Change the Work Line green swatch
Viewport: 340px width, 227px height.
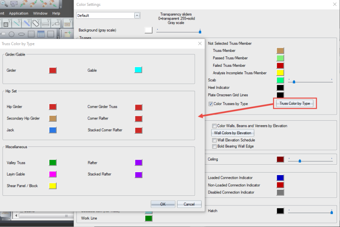click(x=148, y=218)
